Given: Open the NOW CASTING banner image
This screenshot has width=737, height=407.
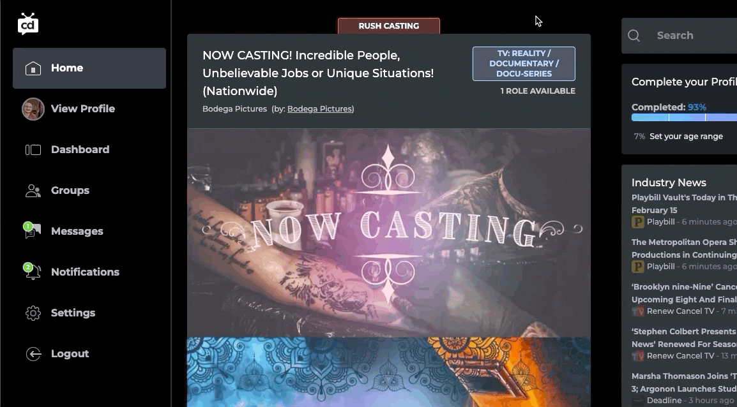Looking at the screenshot, I should pos(388,233).
